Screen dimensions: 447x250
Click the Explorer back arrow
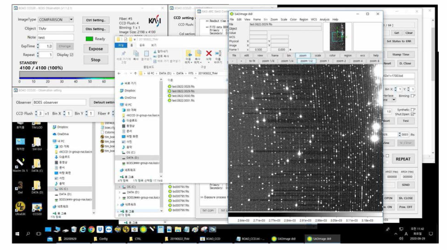pyautogui.click(x=119, y=73)
